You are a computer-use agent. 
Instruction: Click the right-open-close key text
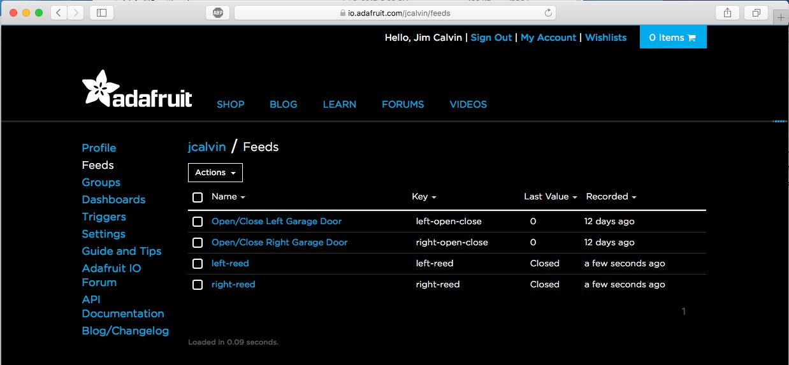(452, 242)
